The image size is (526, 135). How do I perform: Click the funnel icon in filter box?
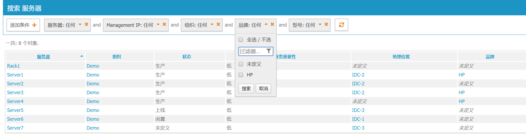click(269, 51)
